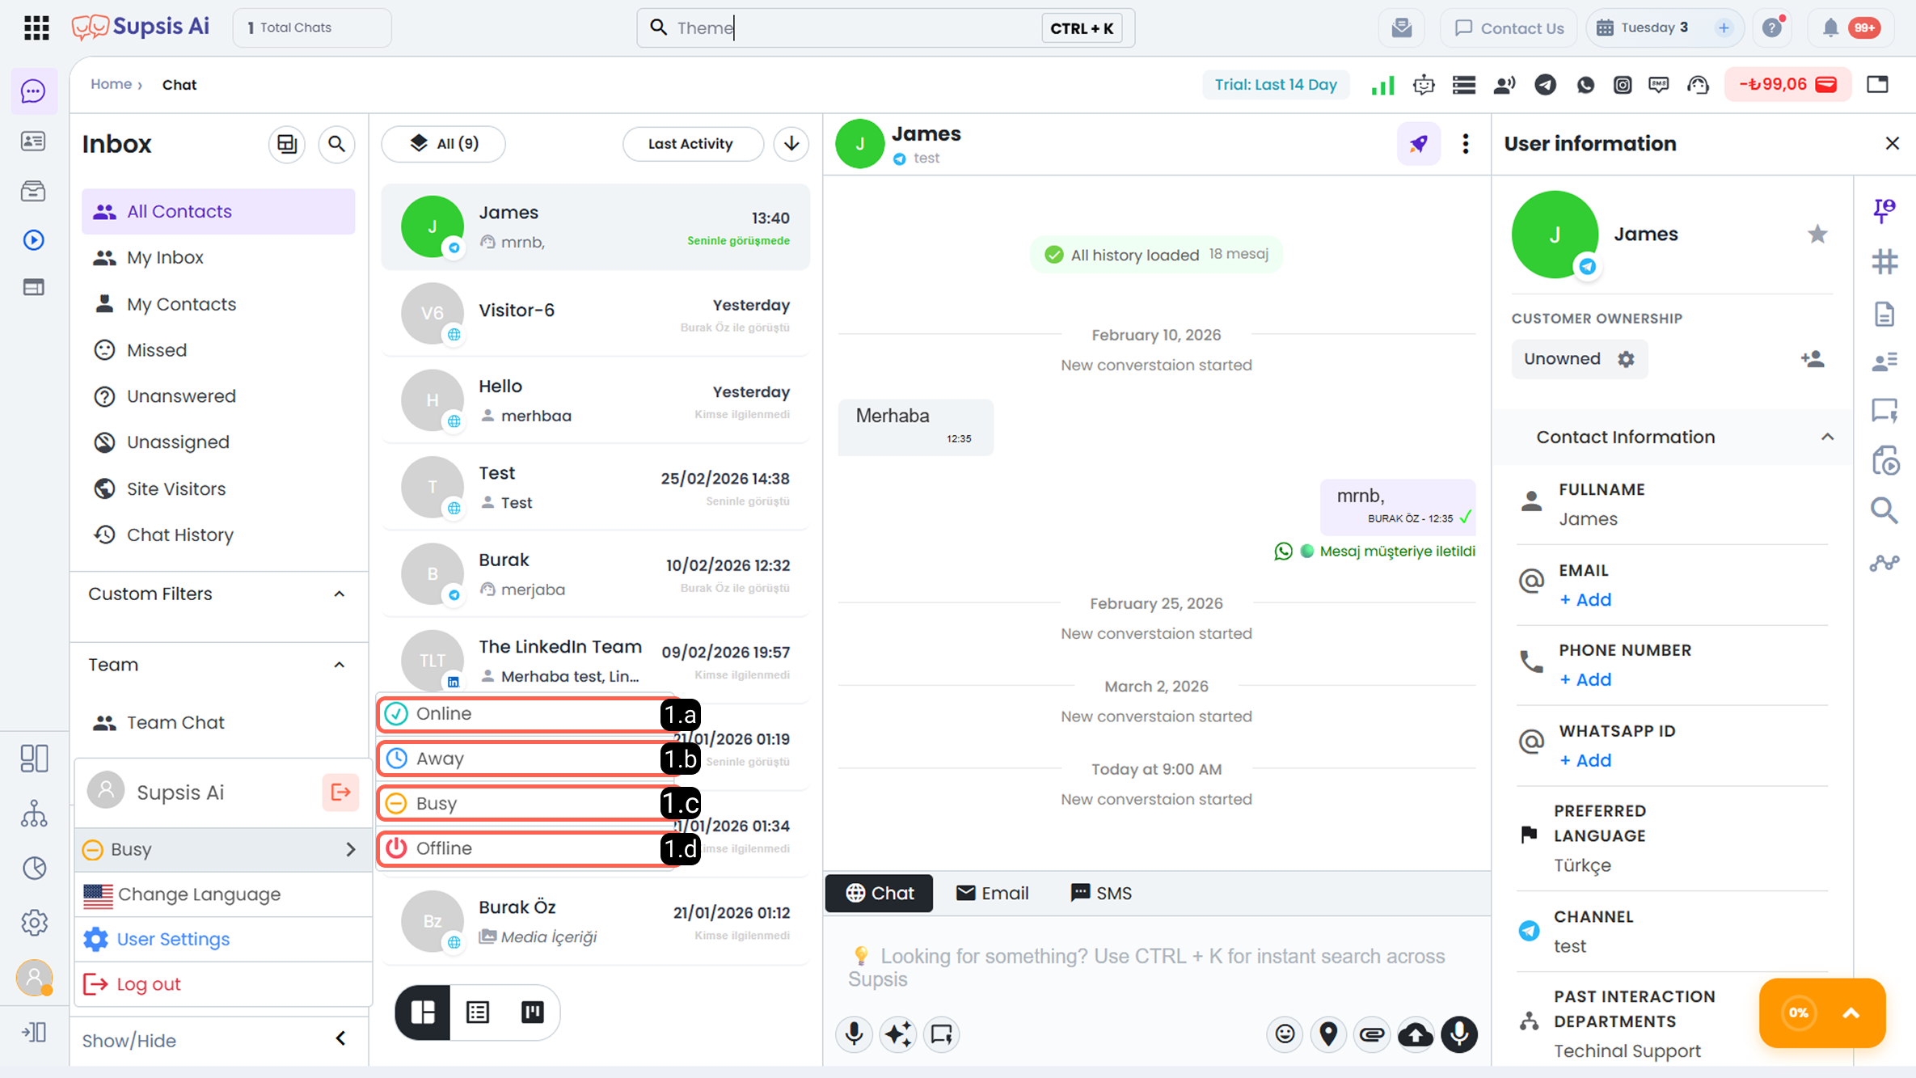
Task: Switch to split panel view layout
Action: (x=423, y=1012)
